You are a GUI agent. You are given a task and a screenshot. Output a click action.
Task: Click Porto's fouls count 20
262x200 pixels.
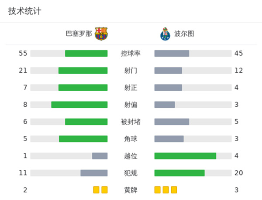point(238,173)
